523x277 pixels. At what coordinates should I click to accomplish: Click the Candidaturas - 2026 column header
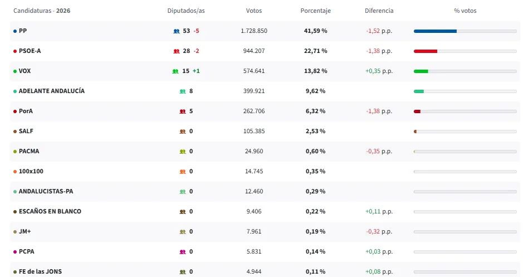[x=42, y=11]
